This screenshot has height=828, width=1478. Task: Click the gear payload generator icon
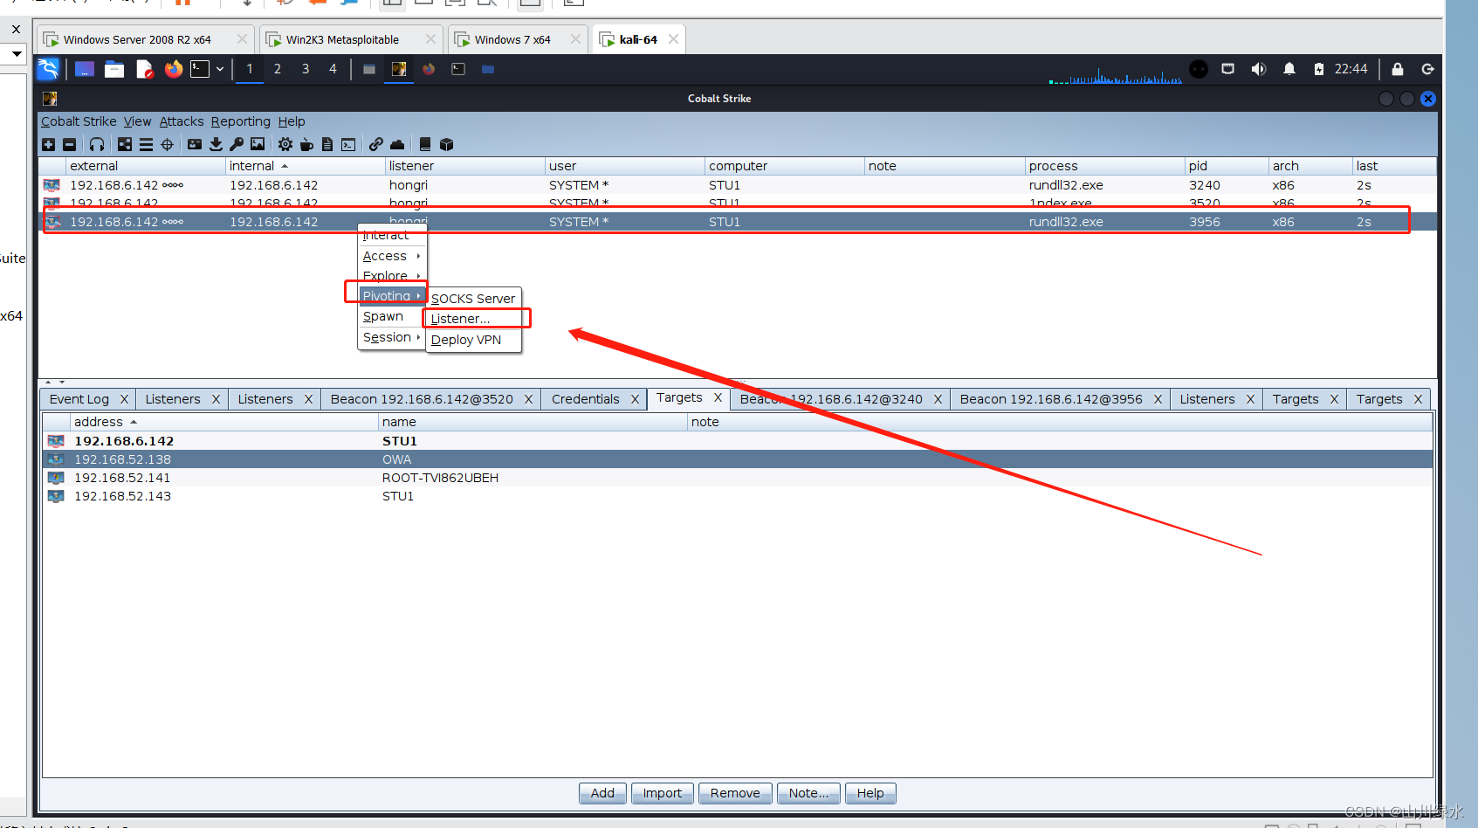pyautogui.click(x=285, y=144)
